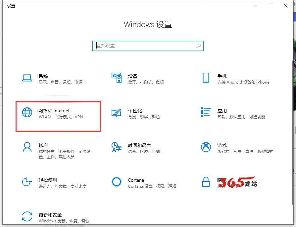Open the 个性化 title link
Screen dimensions: 296x227
click(135, 111)
